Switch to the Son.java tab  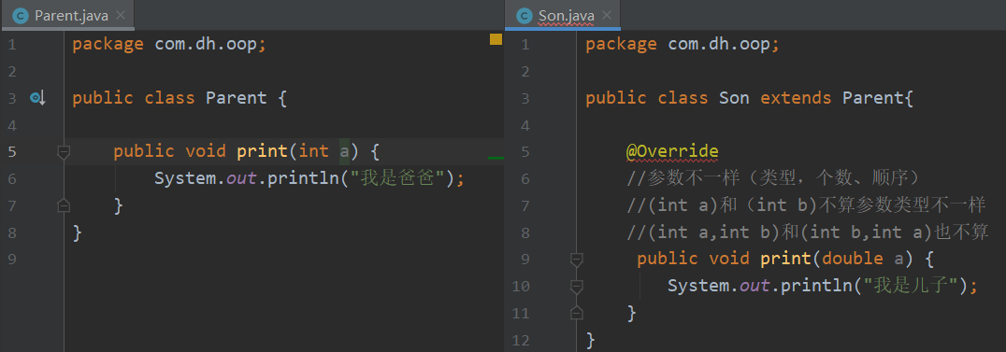563,15
